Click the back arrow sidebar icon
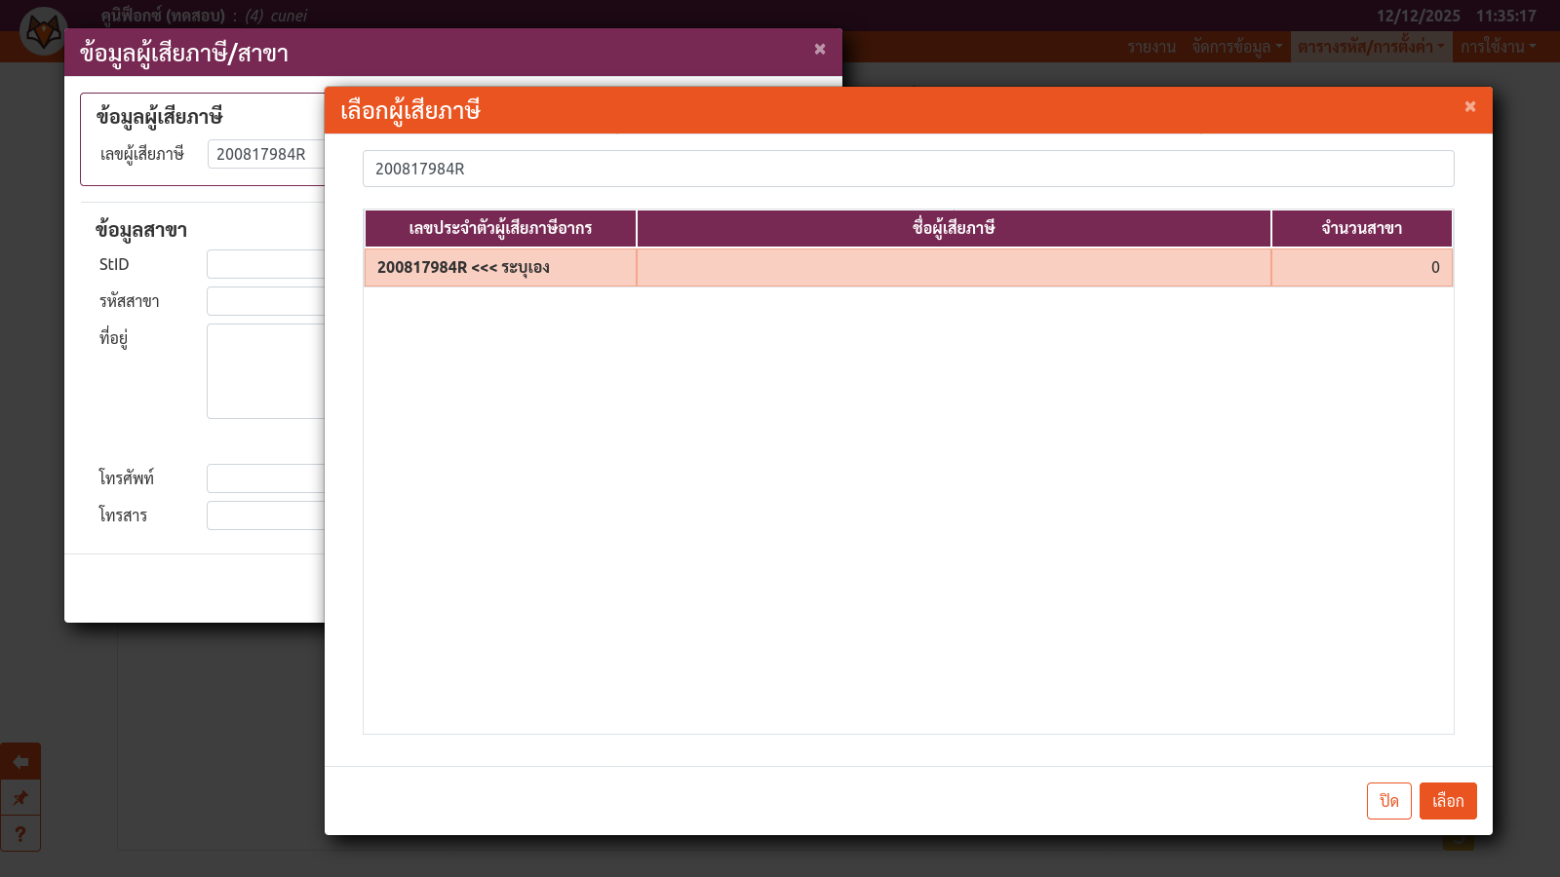 [20, 761]
